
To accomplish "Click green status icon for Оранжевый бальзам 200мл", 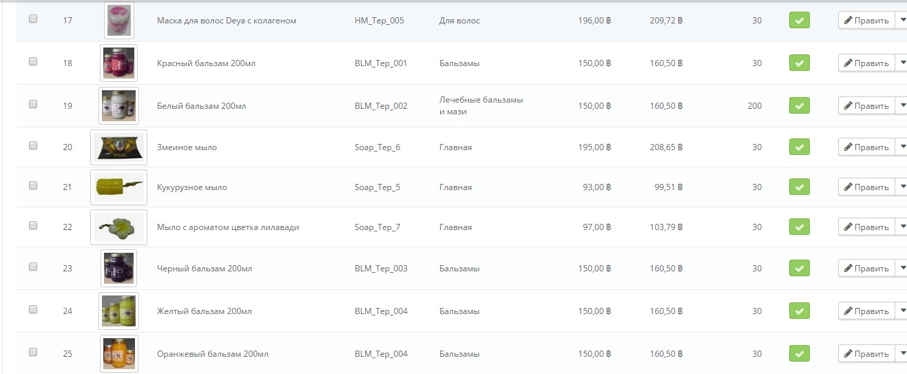I will [x=799, y=354].
